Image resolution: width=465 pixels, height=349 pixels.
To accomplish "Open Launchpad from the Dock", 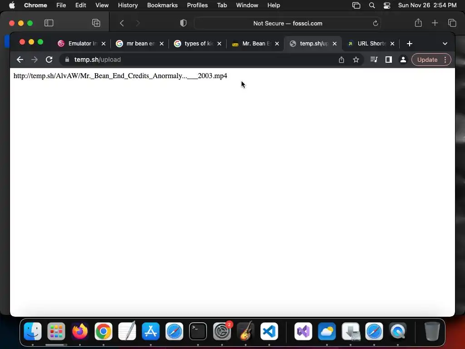I will click(56, 331).
